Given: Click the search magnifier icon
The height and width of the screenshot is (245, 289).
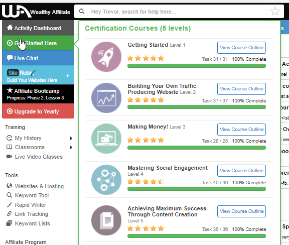Looking at the screenshot, I should pyautogui.click(x=82, y=12).
